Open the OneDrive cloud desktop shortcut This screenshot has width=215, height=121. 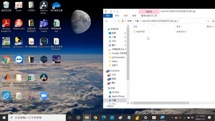tap(56, 6)
